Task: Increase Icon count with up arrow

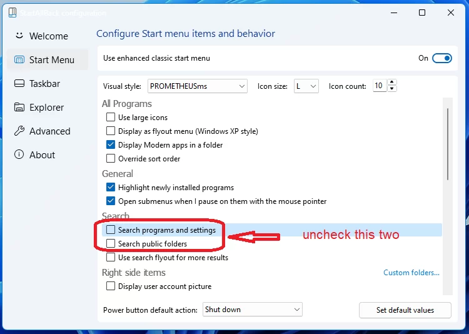Action: (392, 83)
